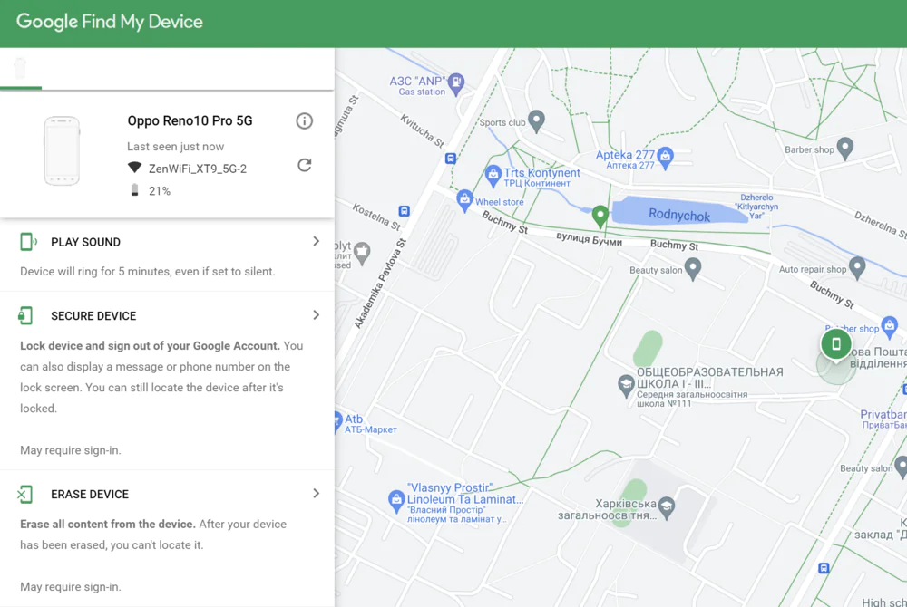Expand the Secure Device option chevron
This screenshot has width=907, height=607.
316,315
